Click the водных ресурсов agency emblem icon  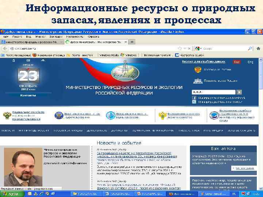111,115
